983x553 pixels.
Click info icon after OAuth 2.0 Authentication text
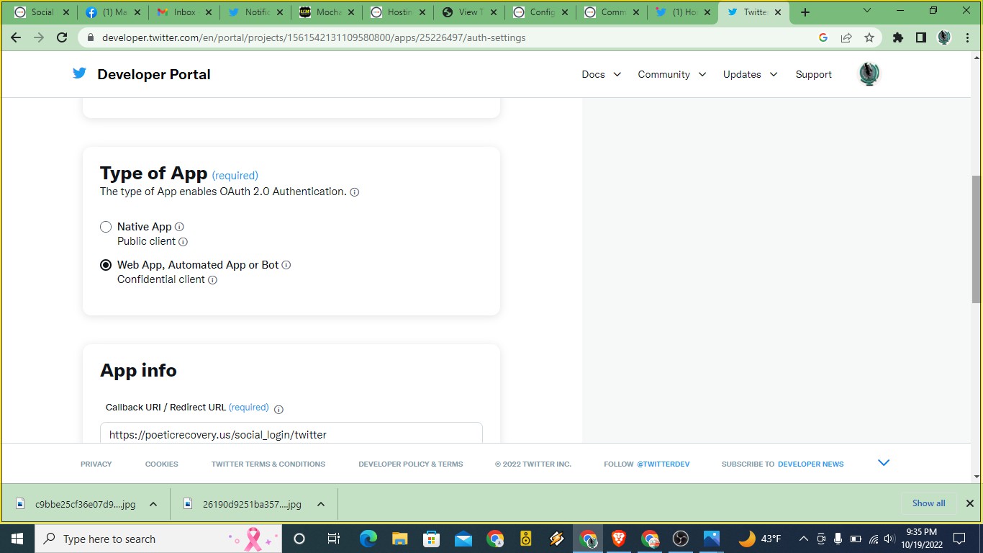point(354,192)
